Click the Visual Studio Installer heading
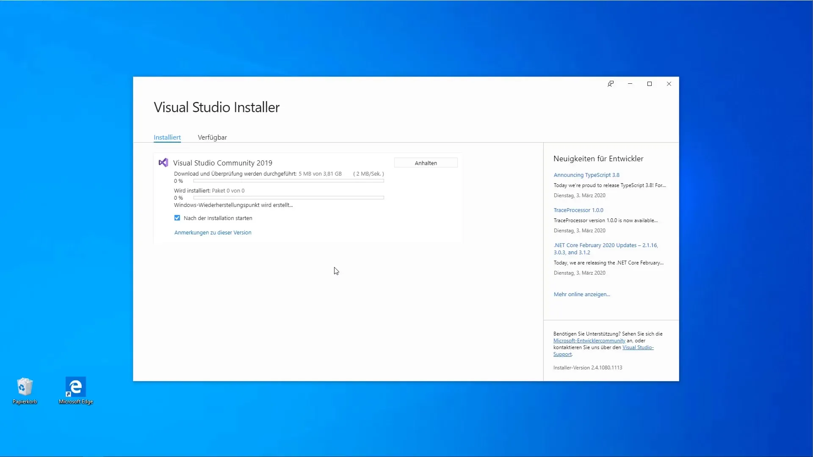The width and height of the screenshot is (813, 457). point(217,107)
